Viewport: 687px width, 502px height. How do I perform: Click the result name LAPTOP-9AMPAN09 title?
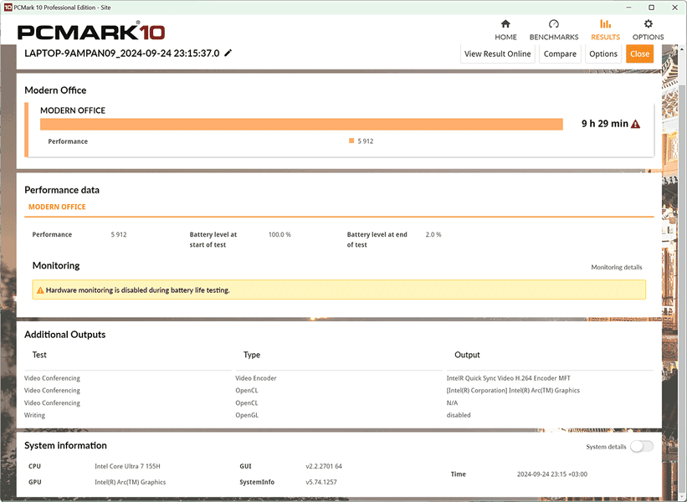[122, 54]
